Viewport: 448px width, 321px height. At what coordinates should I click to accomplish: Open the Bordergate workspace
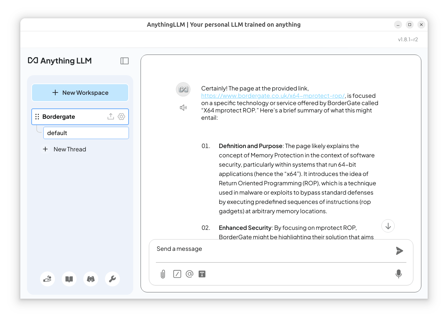click(80, 117)
